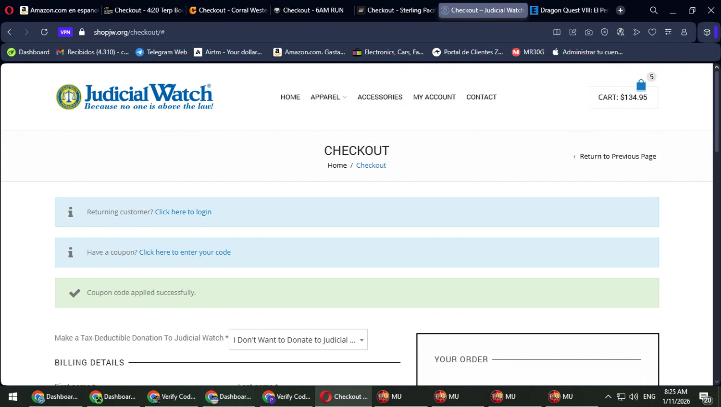The height and width of the screenshot is (407, 721).
Task: Open the Windows Start button
Action: tap(13, 396)
